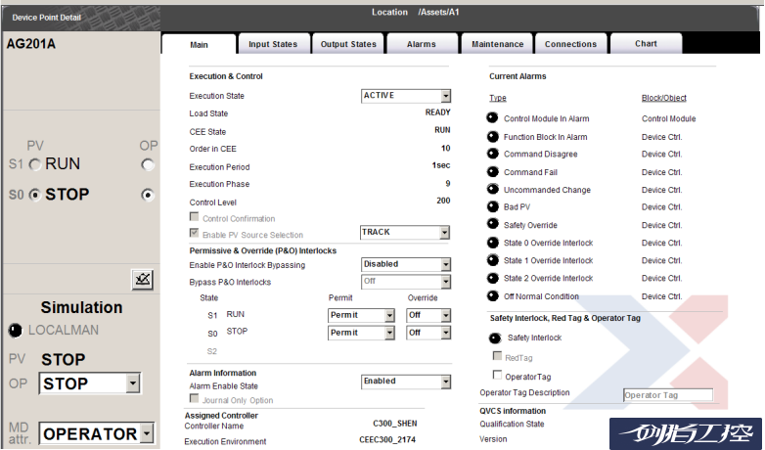Click the Operator Tag Description field
Screen dimensions: 765x450
pyautogui.click(x=667, y=395)
